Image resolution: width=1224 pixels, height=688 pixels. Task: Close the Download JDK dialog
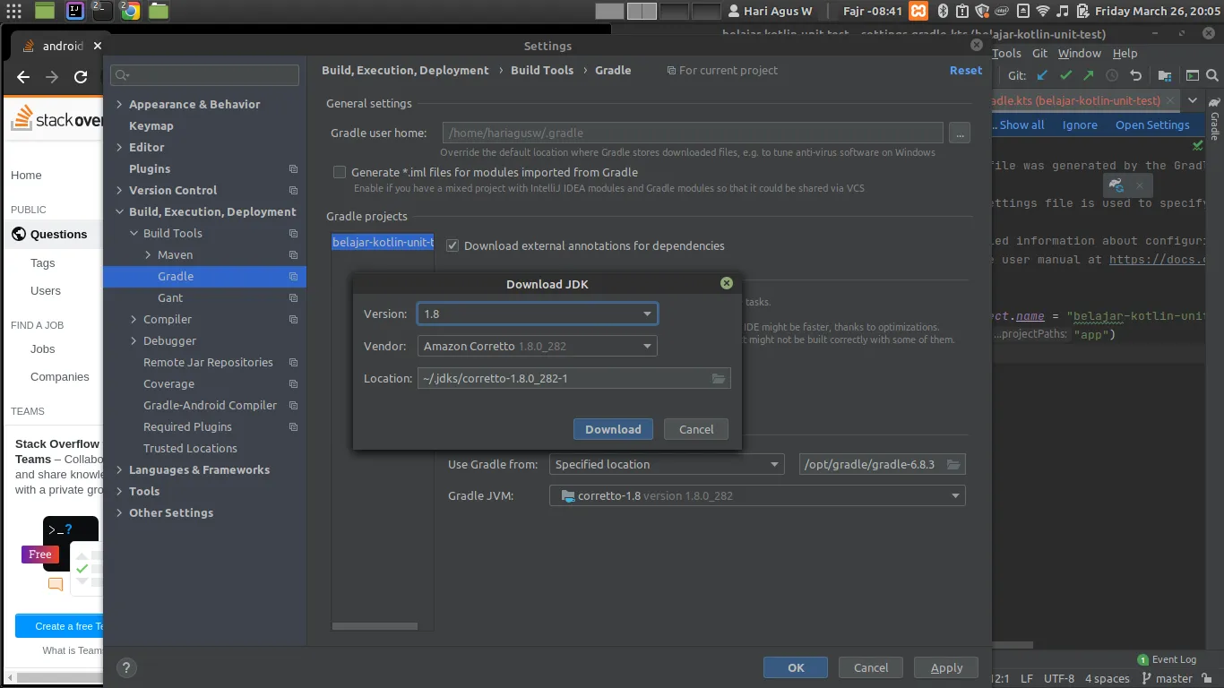pos(727,283)
